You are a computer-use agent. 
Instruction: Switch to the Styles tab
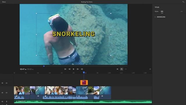pos(156,11)
